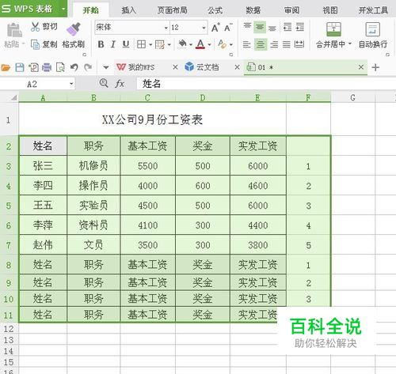Decrease indent icon
The height and width of the screenshot is (374, 396).
click(x=287, y=27)
